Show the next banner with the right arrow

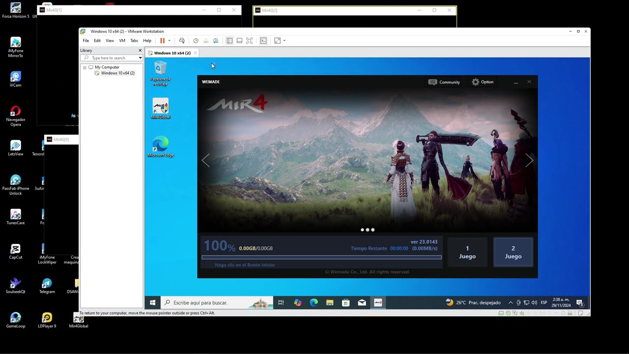click(529, 160)
